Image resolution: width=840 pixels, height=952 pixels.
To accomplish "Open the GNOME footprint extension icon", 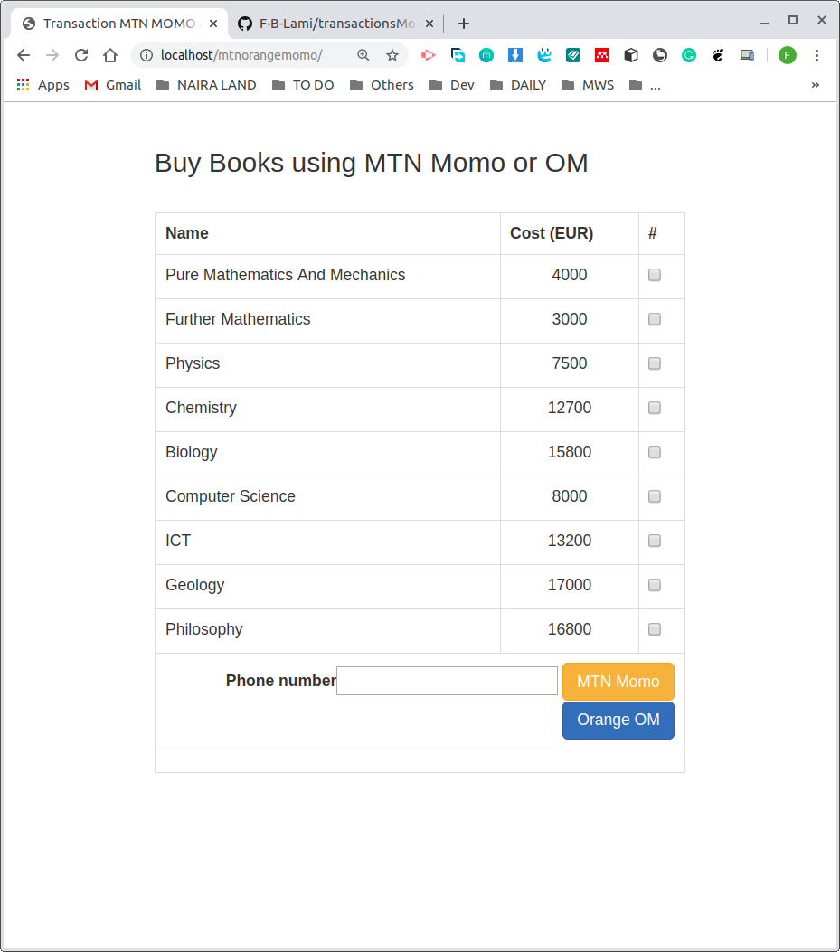I will click(x=717, y=55).
